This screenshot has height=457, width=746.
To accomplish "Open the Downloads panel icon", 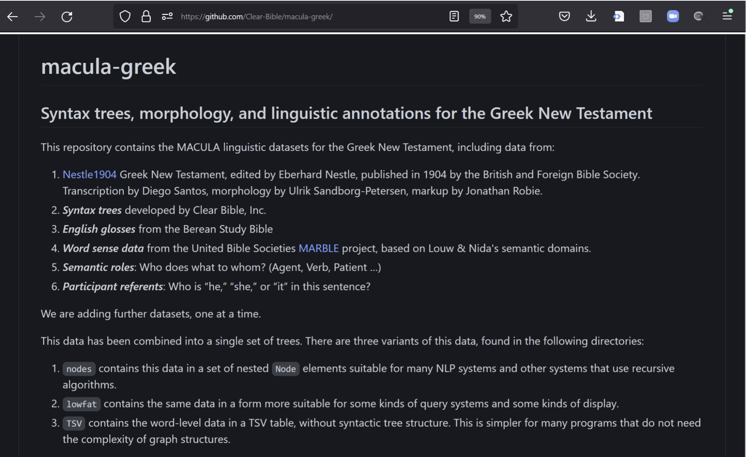I will point(592,16).
